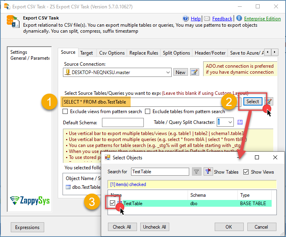Click connection icon in Source Connection box
Screen dimensions: 286x237
(67, 72)
